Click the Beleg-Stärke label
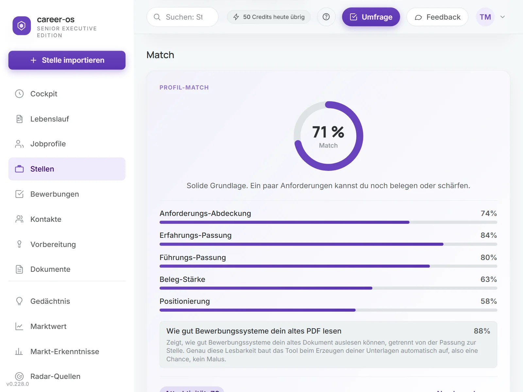 (x=182, y=279)
